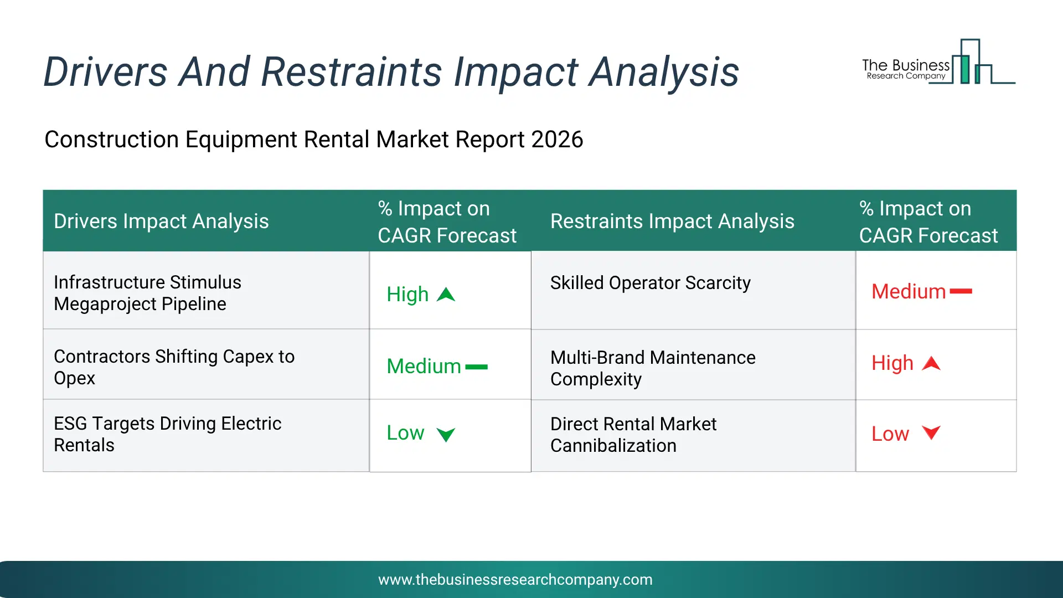Image resolution: width=1063 pixels, height=598 pixels.
Task: Open www.thebusinessresearchcompany.com link in footer
Action: [515, 579]
